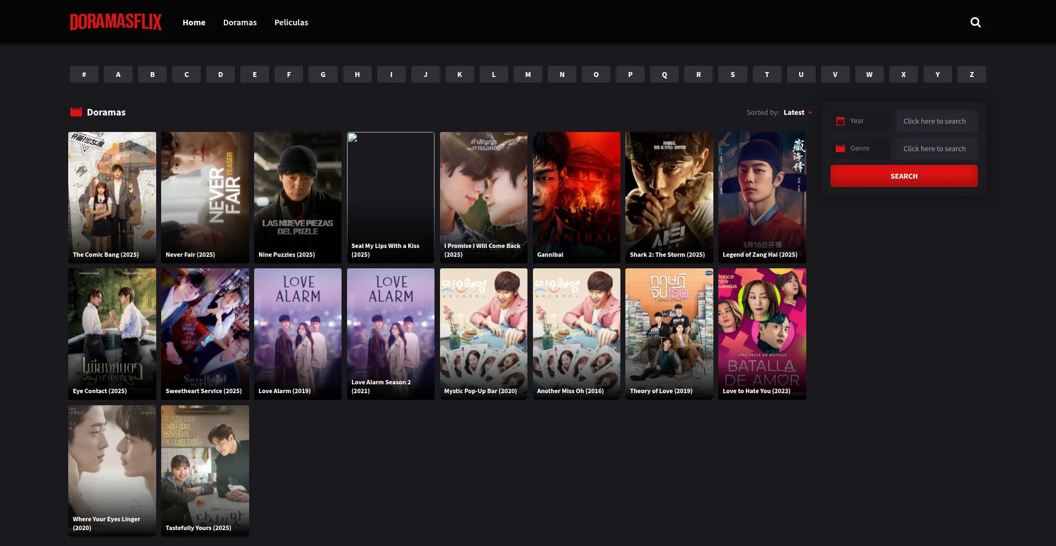The width and height of the screenshot is (1056, 546).
Task: Open Where Your Eyes Linger (2020) poster
Action: click(112, 471)
